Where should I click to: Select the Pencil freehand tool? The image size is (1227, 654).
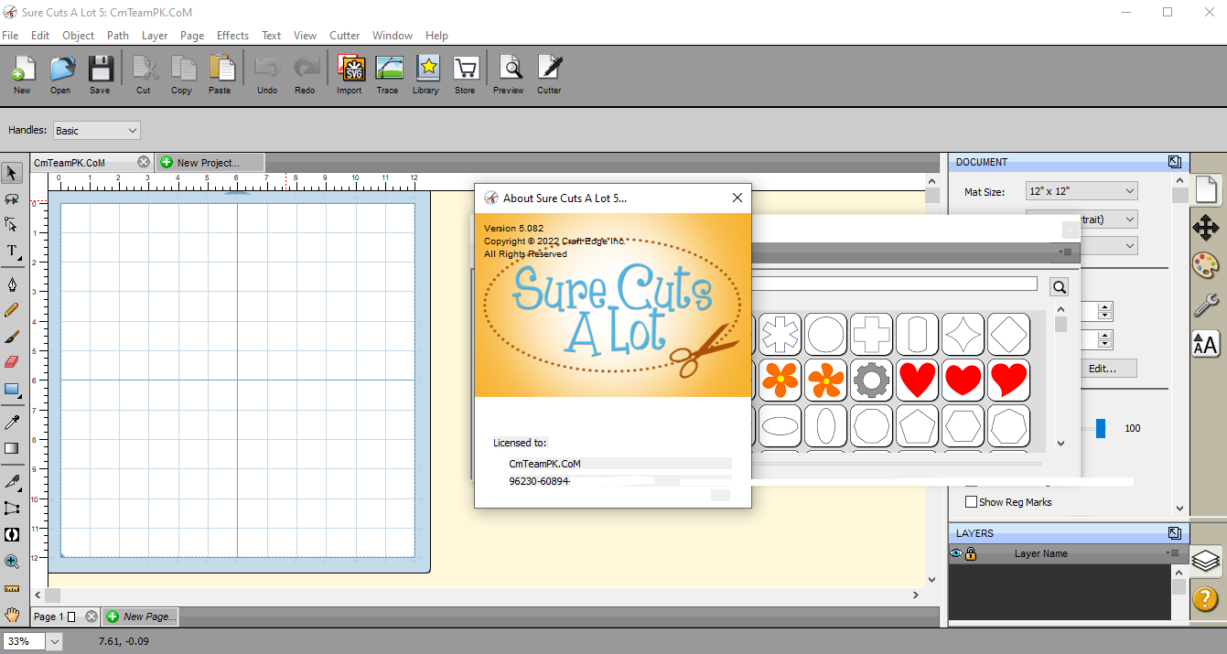(12, 310)
